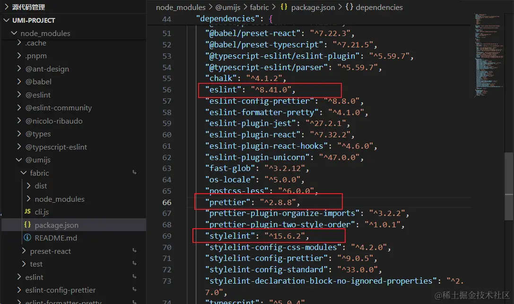Click line number 66 in the gutter
Image resolution: width=514 pixels, height=304 pixels.
167,203
